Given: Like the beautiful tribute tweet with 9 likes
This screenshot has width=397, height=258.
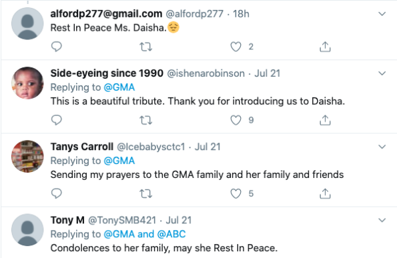Looking at the screenshot, I should click(236, 121).
